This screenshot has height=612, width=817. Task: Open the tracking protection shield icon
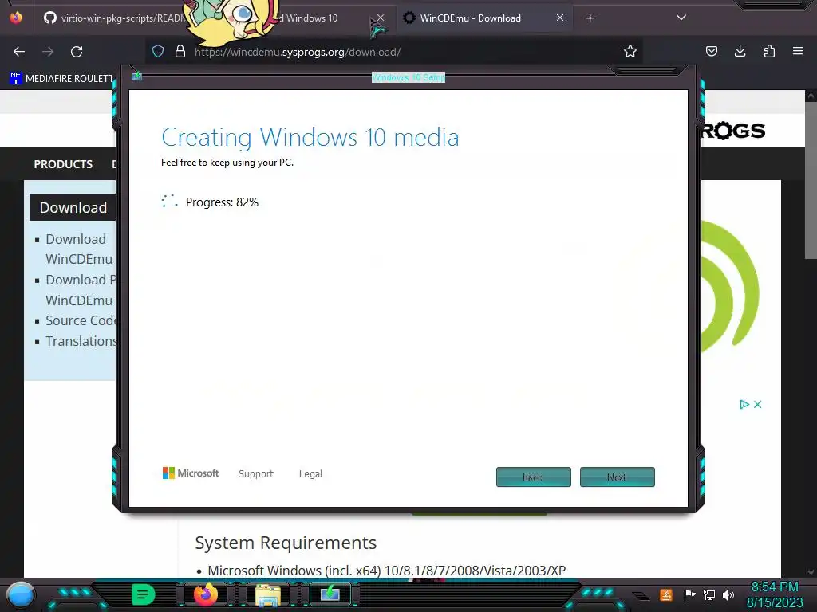pos(158,51)
